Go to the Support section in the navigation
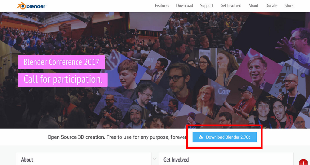This screenshot has height=165, width=310. tap(206, 6)
